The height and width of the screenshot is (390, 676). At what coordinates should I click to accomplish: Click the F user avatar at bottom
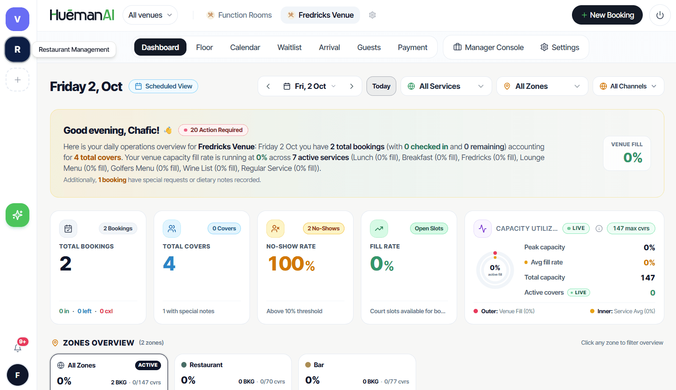click(17, 375)
